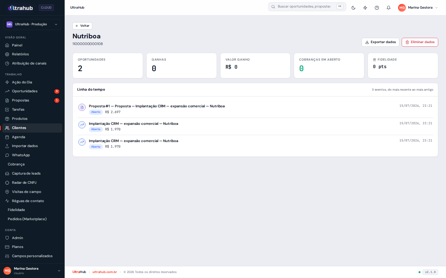Click the Tarefas checkbox icon
446x278 pixels.
click(7, 110)
